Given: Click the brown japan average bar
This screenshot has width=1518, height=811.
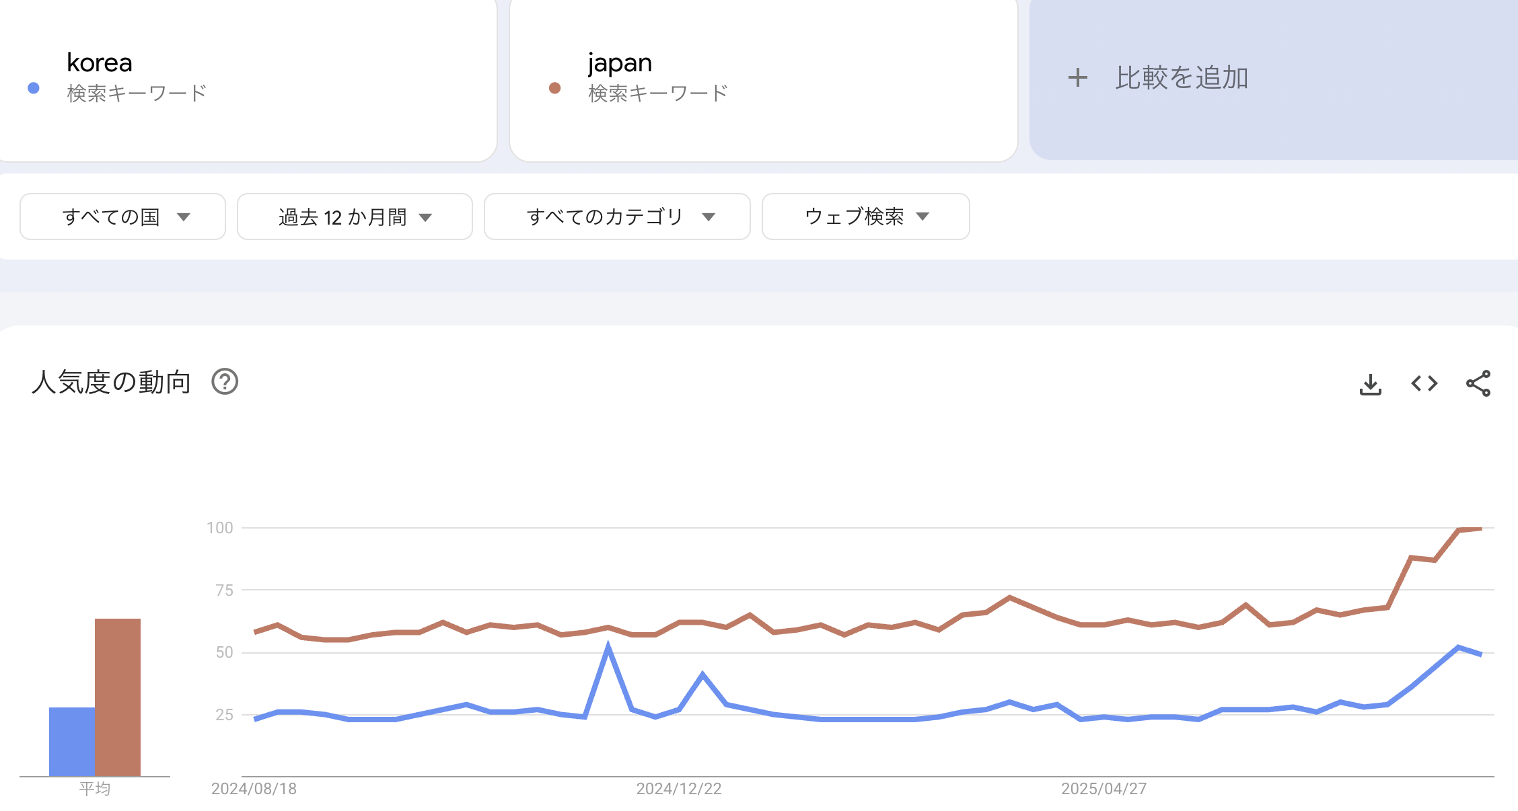Looking at the screenshot, I should [x=118, y=697].
